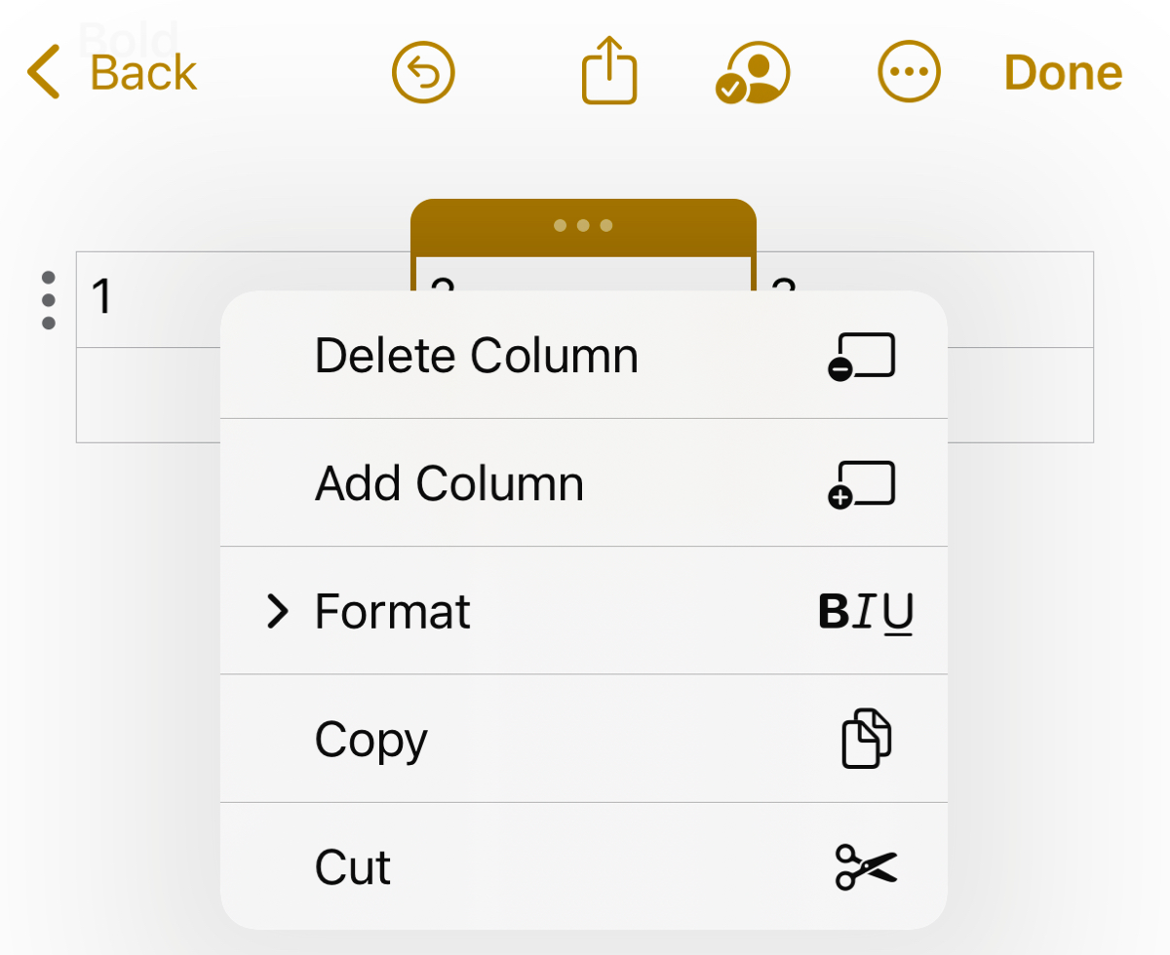Tap the undo arrow icon
This screenshot has width=1170, height=955.
point(424,73)
